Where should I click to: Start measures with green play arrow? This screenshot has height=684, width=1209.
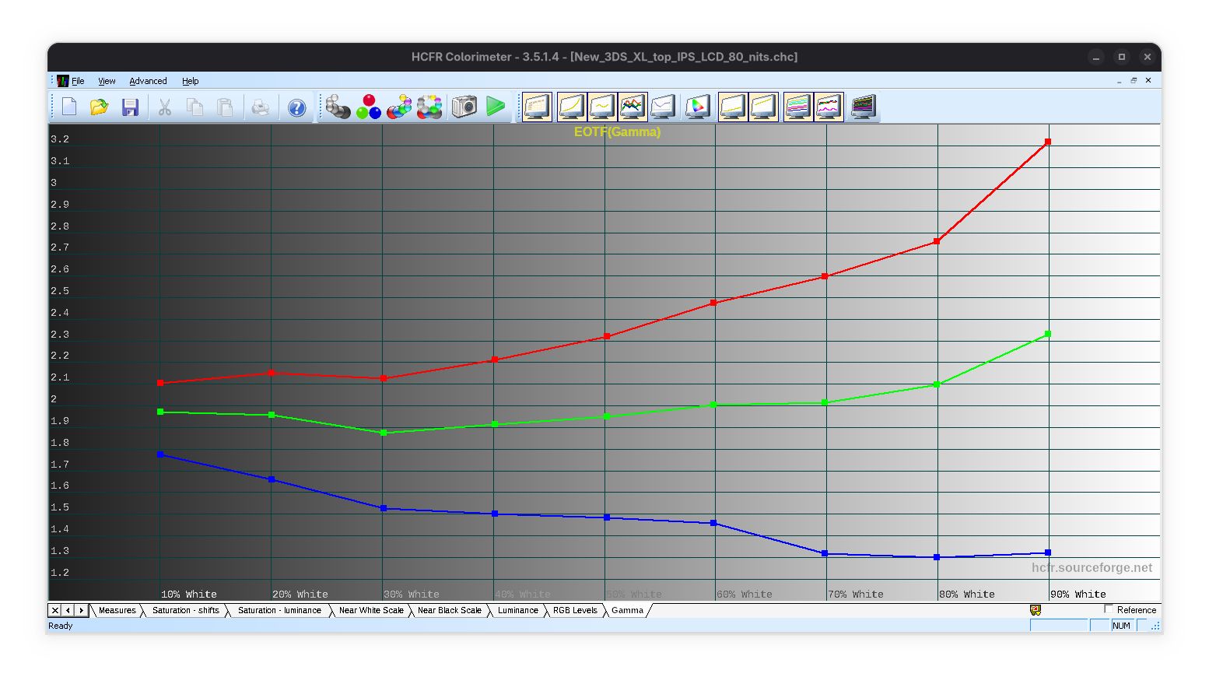pyautogui.click(x=496, y=107)
